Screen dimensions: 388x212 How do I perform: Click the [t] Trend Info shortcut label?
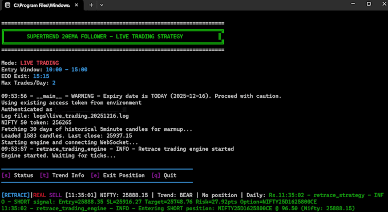[62, 175]
